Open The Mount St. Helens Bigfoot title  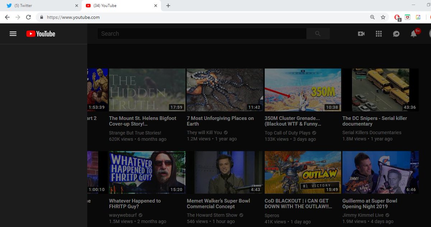point(143,121)
